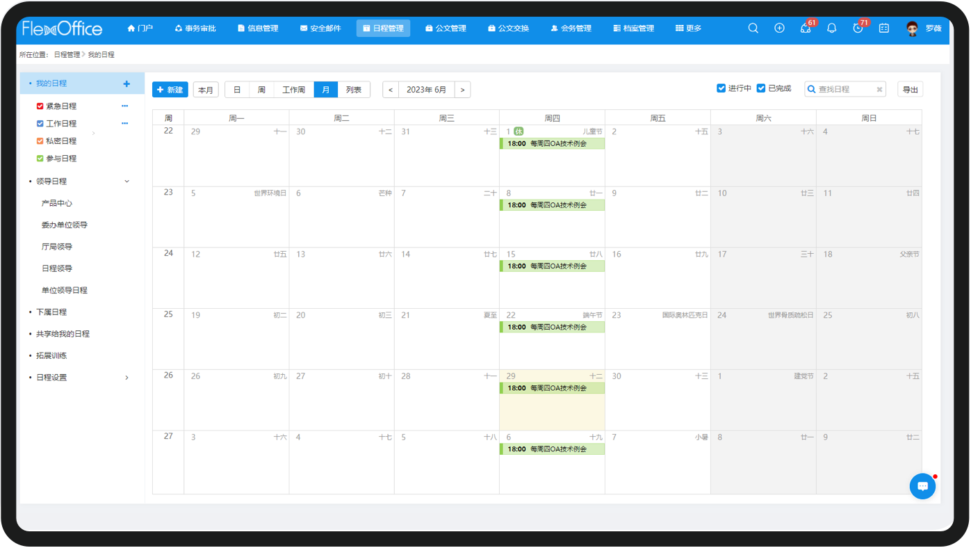This screenshot has width=971, height=548.
Task: Open the clock reminders icon with 71 badge
Action: coord(858,29)
